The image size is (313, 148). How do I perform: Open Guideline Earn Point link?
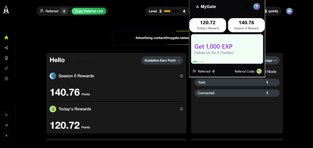pyautogui.click(x=162, y=60)
